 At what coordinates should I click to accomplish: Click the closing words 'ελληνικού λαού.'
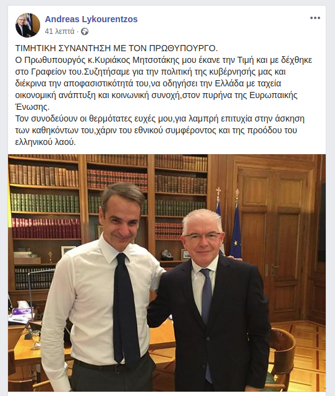[46, 142]
